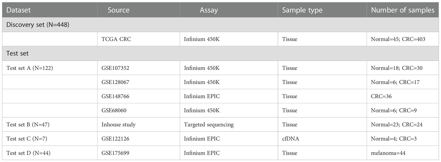Click the Sample type column header
This screenshot has height=162, width=441.
point(302,10)
